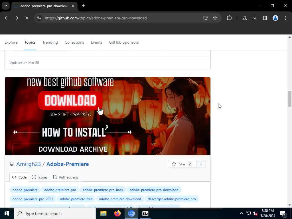Open the browser Downloads icon

(255, 18)
